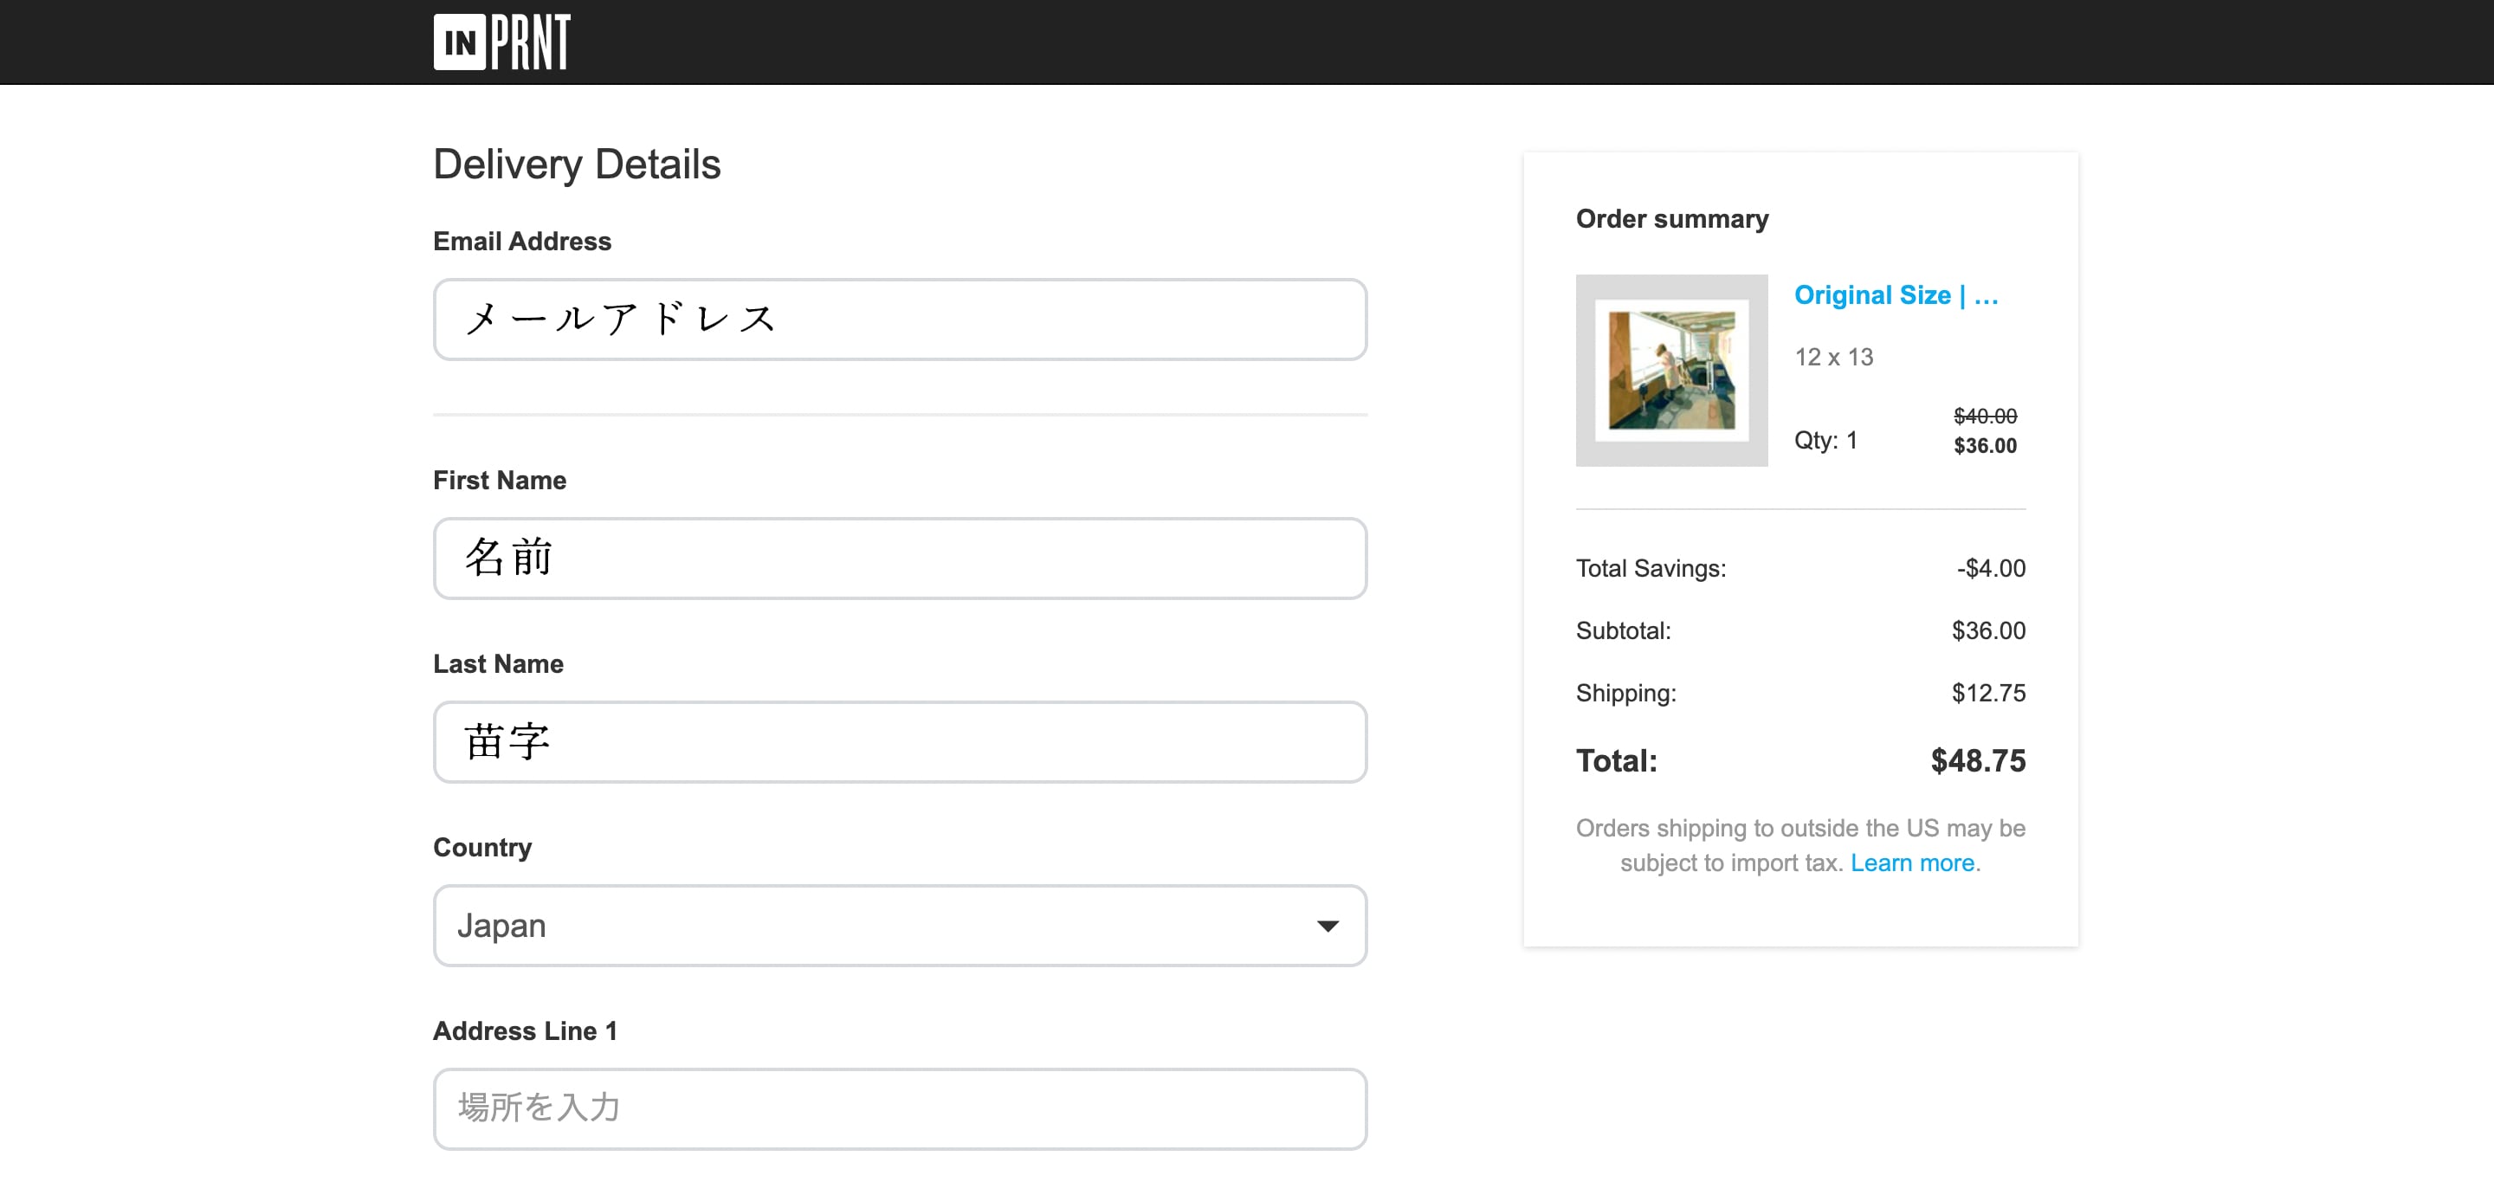
Task: Click the 'Address Line 1' label
Action: coord(525,1031)
